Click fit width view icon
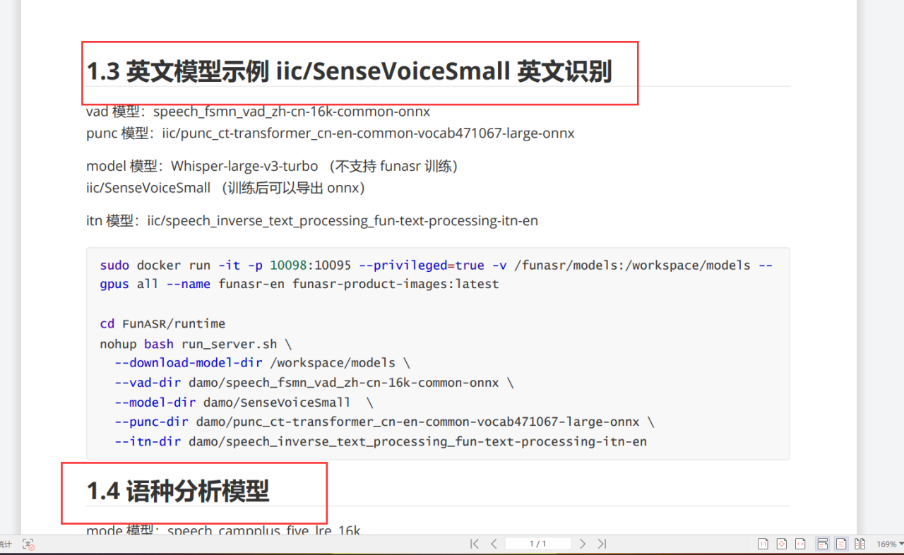Screen dimensions: 904x555 pyautogui.click(x=800, y=544)
